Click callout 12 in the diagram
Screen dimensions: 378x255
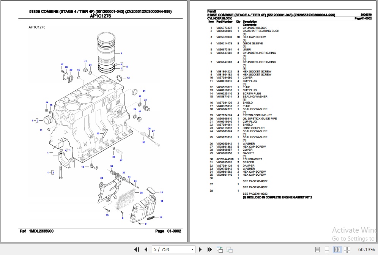(x=128, y=78)
